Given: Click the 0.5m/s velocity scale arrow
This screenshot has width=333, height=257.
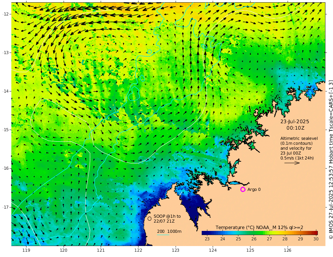Looking at the screenshot, I should click(292, 163).
